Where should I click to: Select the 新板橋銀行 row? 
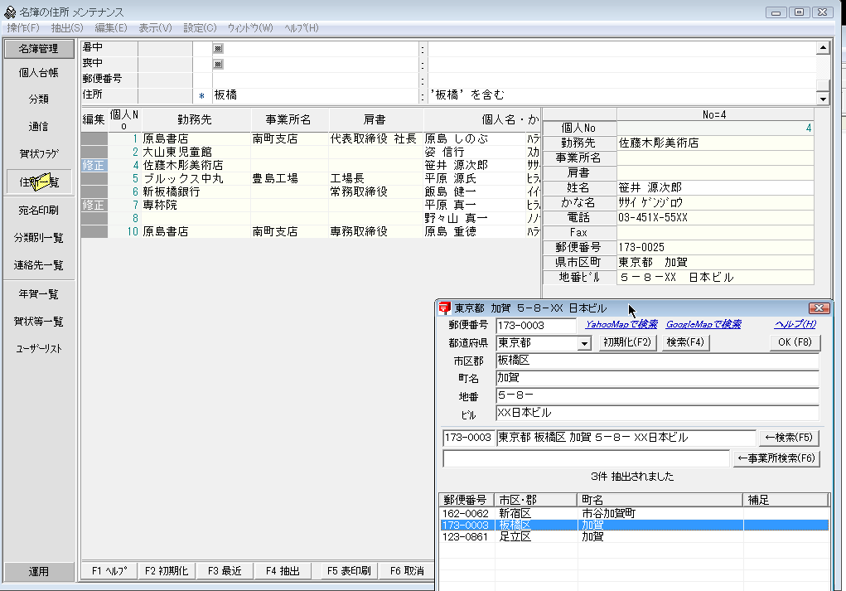311,191
